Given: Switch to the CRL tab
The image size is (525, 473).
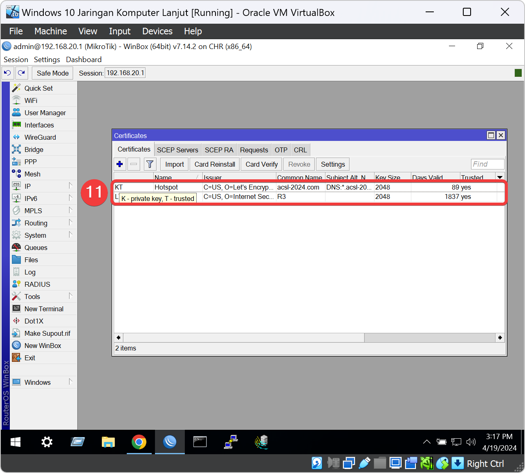Looking at the screenshot, I should pos(300,150).
